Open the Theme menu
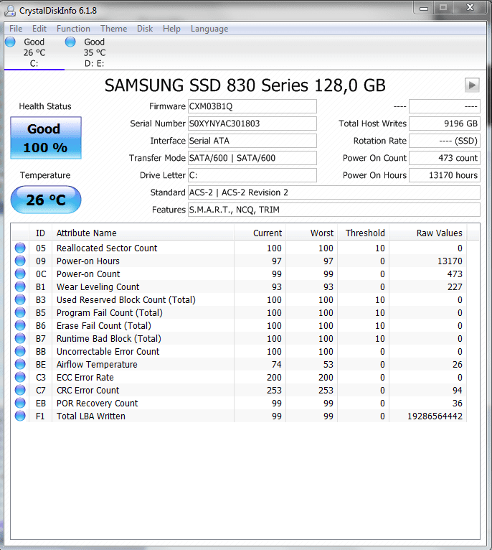Screen dimensions: 492x550 pyautogui.click(x=113, y=29)
